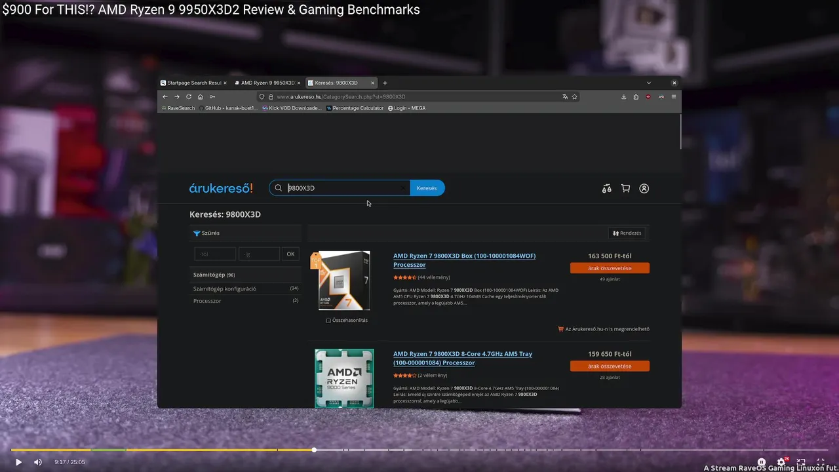The image size is (839, 472).
Task: Select Számítógép konfiguráció category
Action: tap(225, 288)
